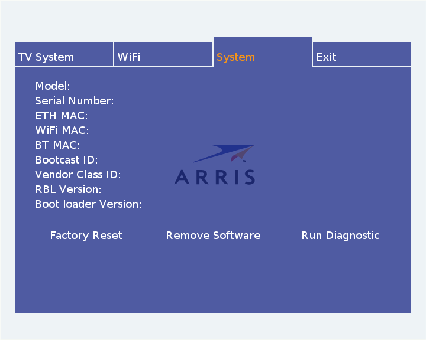Start Run Diagnostic
426x340 pixels.
point(340,236)
